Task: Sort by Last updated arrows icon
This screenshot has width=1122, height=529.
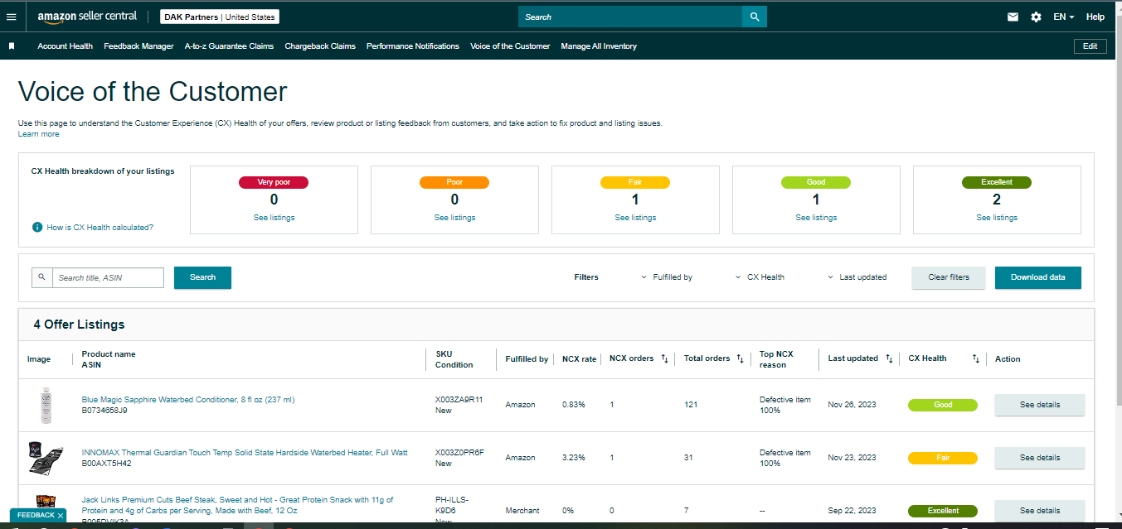Action: point(889,358)
